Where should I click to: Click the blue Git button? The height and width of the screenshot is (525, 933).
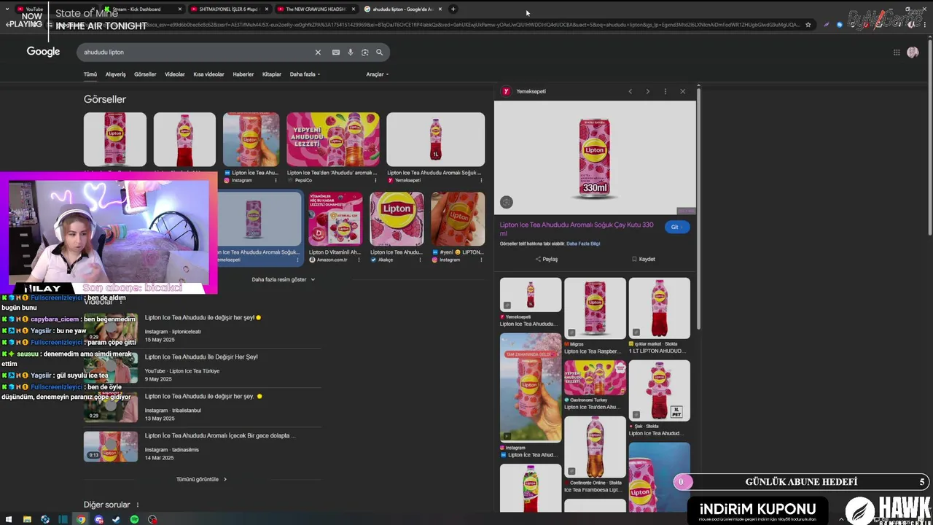(x=676, y=227)
